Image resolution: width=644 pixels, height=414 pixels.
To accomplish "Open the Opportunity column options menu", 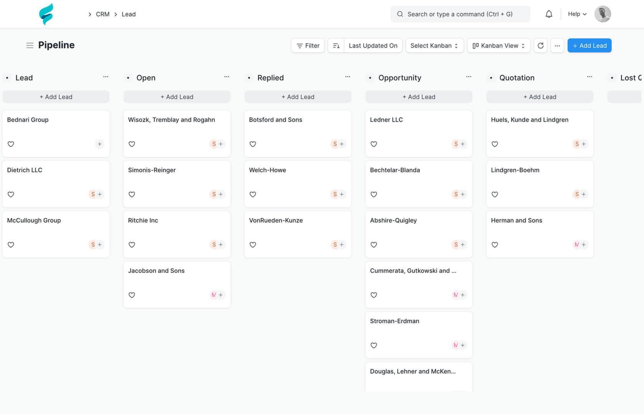I will coord(469,77).
